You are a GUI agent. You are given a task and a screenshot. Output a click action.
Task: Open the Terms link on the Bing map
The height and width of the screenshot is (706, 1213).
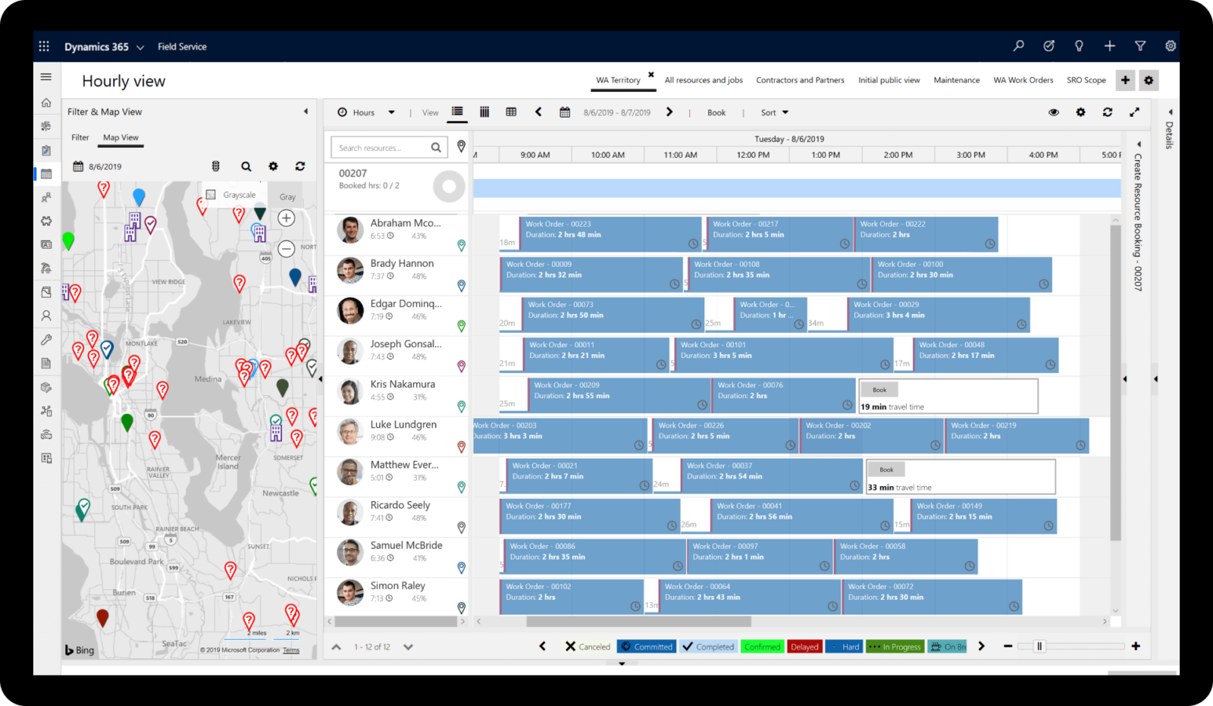290,650
